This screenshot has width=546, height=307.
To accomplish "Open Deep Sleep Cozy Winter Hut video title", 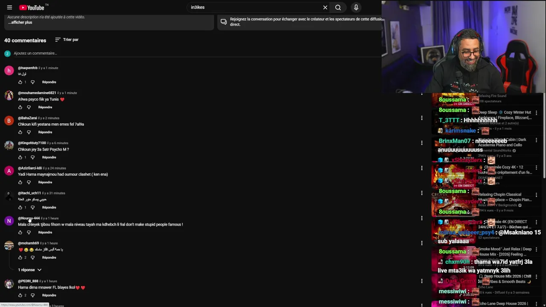I will (x=505, y=115).
